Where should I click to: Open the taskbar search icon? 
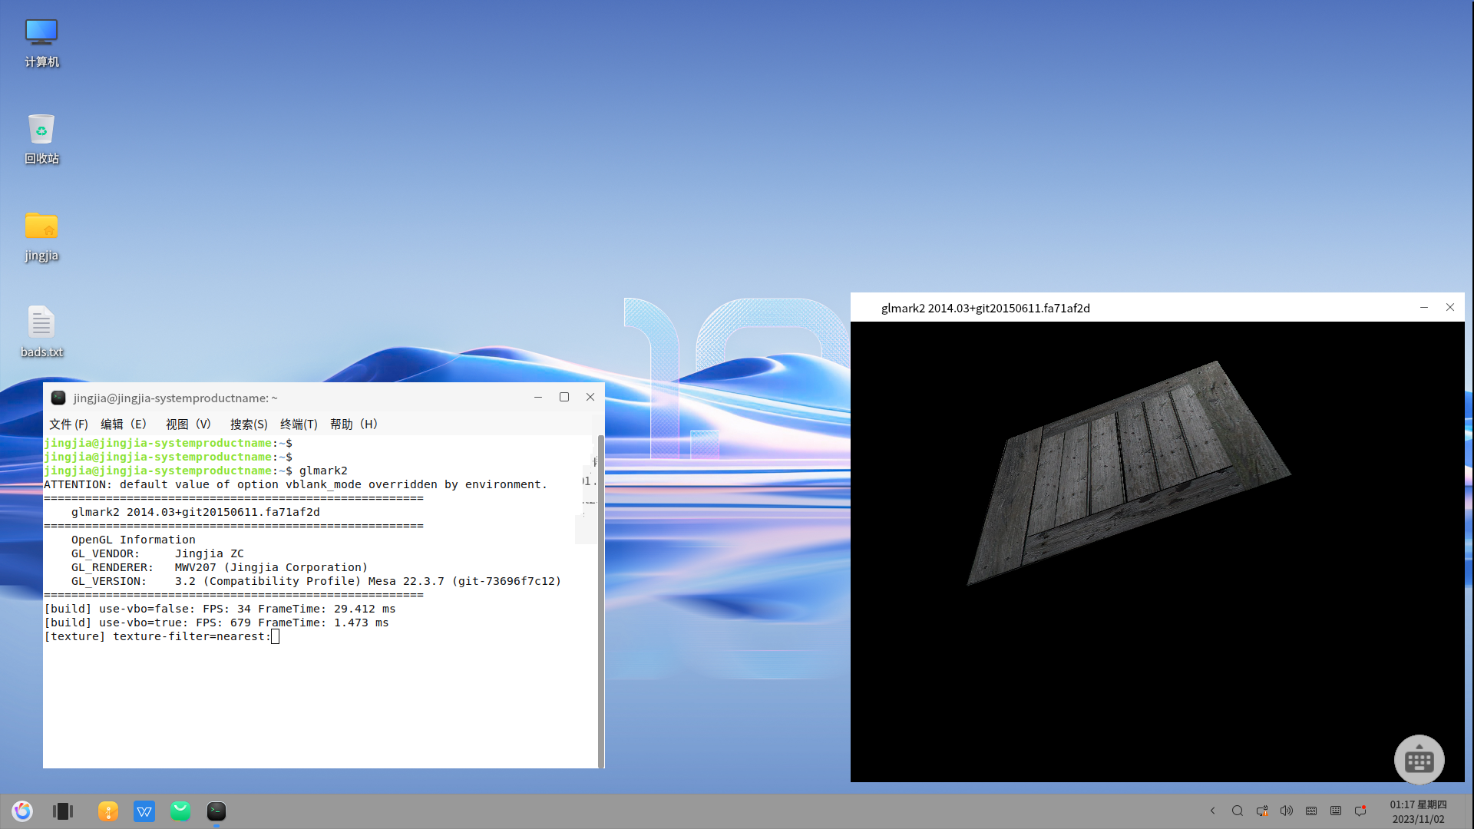coord(1238,811)
